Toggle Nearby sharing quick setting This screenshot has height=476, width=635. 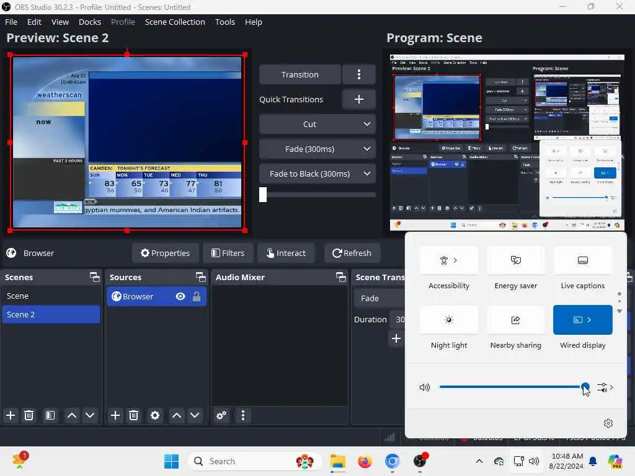pos(515,320)
